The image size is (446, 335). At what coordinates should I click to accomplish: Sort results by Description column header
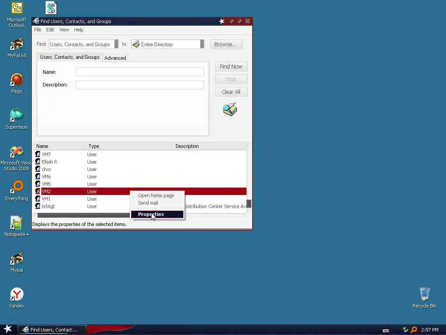(x=187, y=146)
